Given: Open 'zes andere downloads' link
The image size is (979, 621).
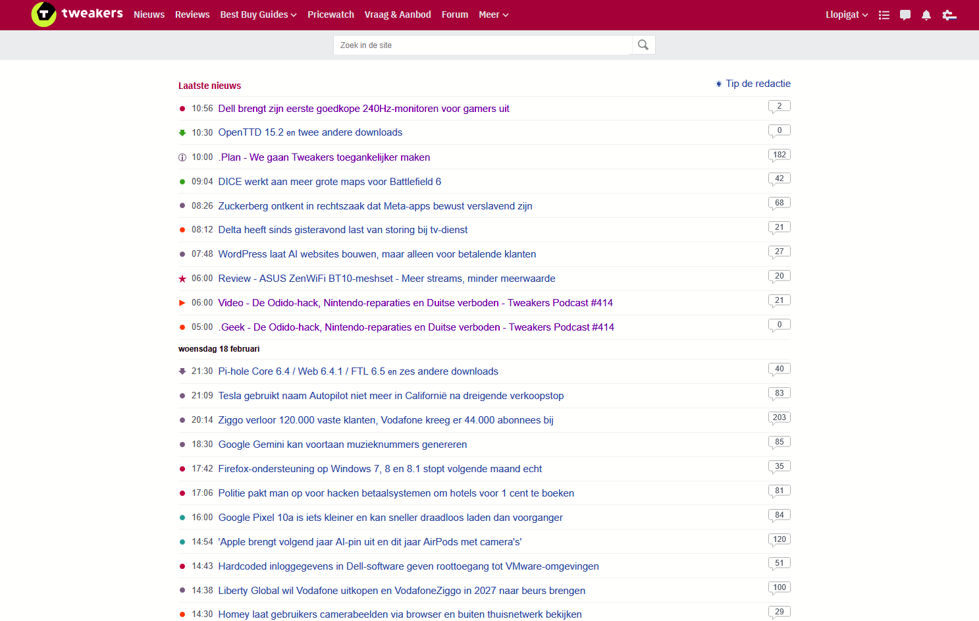Looking at the screenshot, I should tap(449, 371).
